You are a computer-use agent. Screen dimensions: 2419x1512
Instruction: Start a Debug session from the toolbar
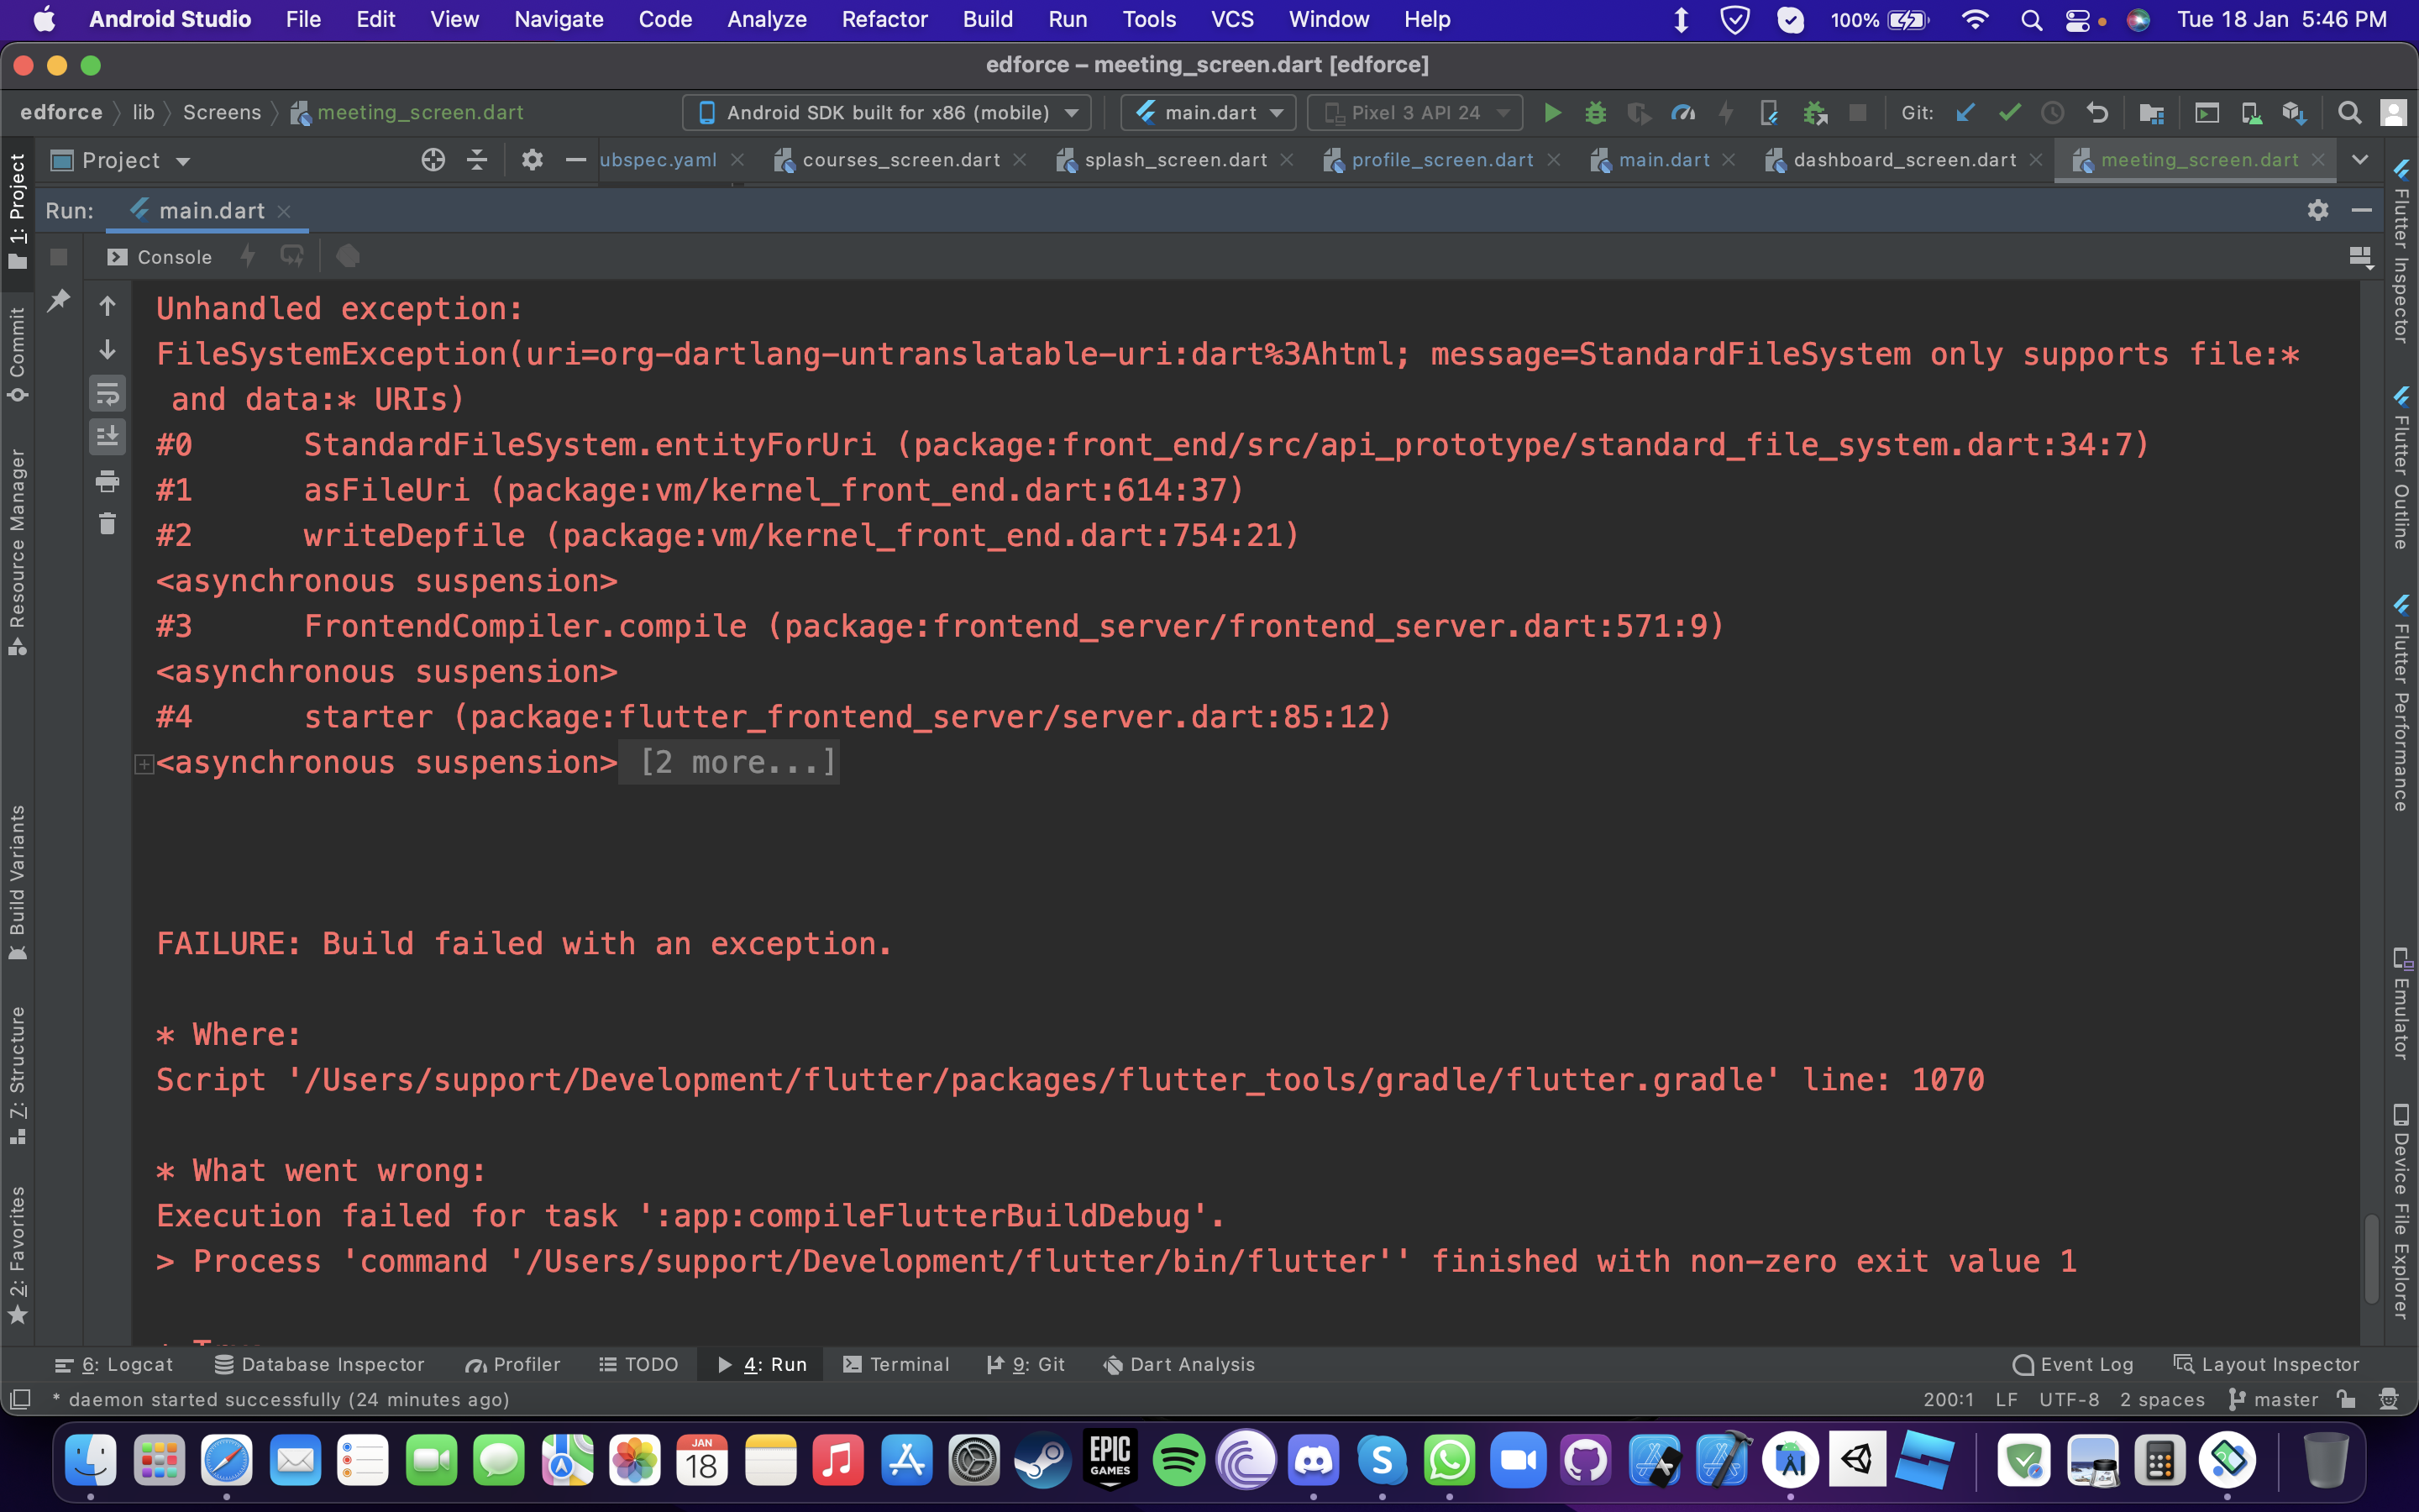click(x=1595, y=112)
